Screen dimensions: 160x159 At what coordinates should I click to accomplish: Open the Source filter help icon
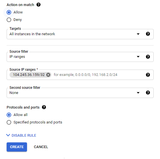(148, 57)
